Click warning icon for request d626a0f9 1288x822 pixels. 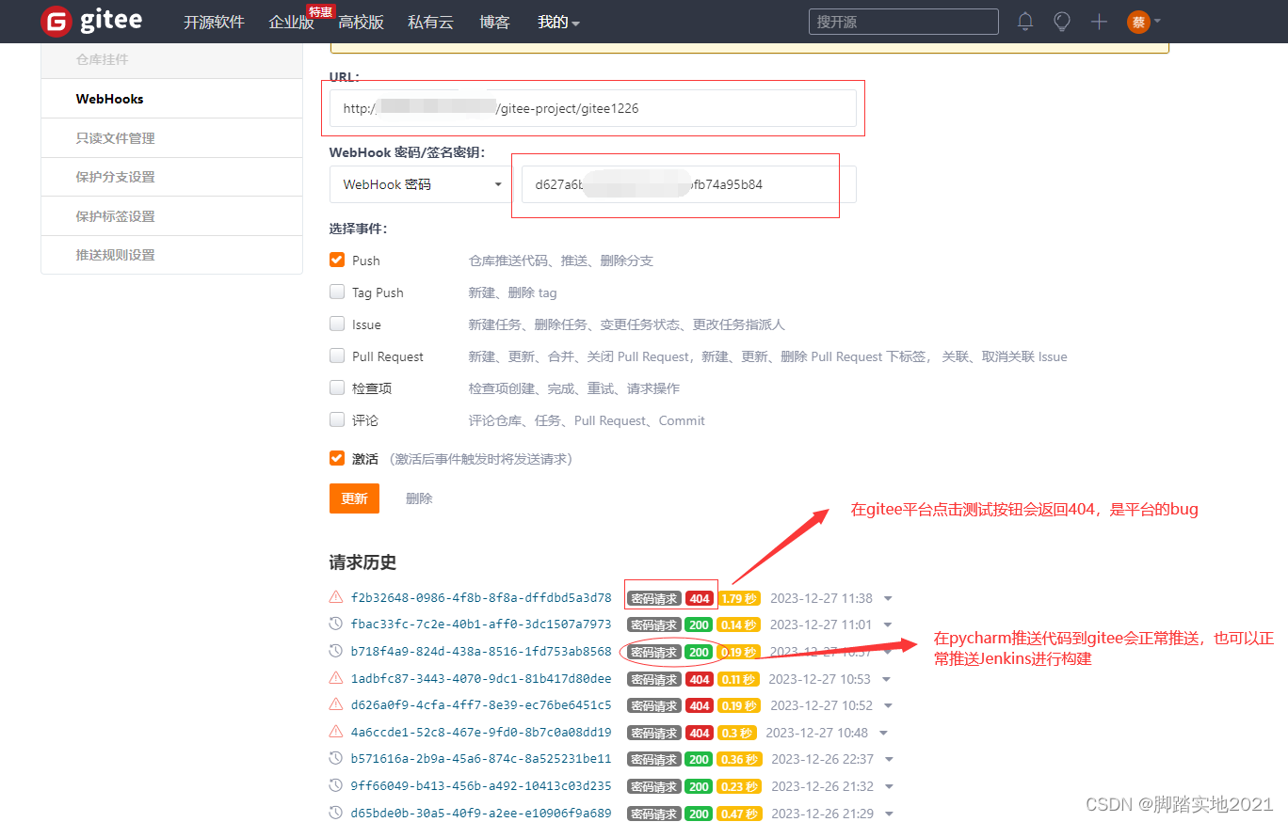click(x=336, y=704)
